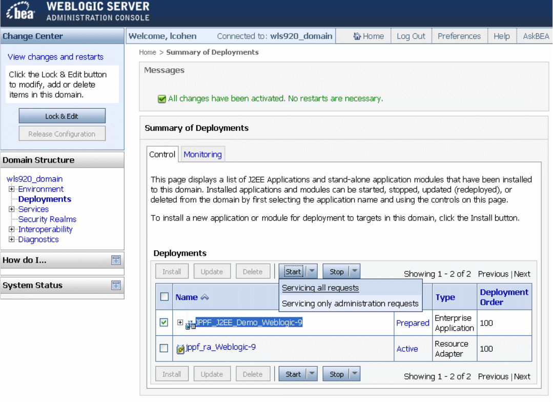
Task: Check the JPPF_J2EE_Demo_Weblogic-9 row checkbox
Action: click(163, 322)
